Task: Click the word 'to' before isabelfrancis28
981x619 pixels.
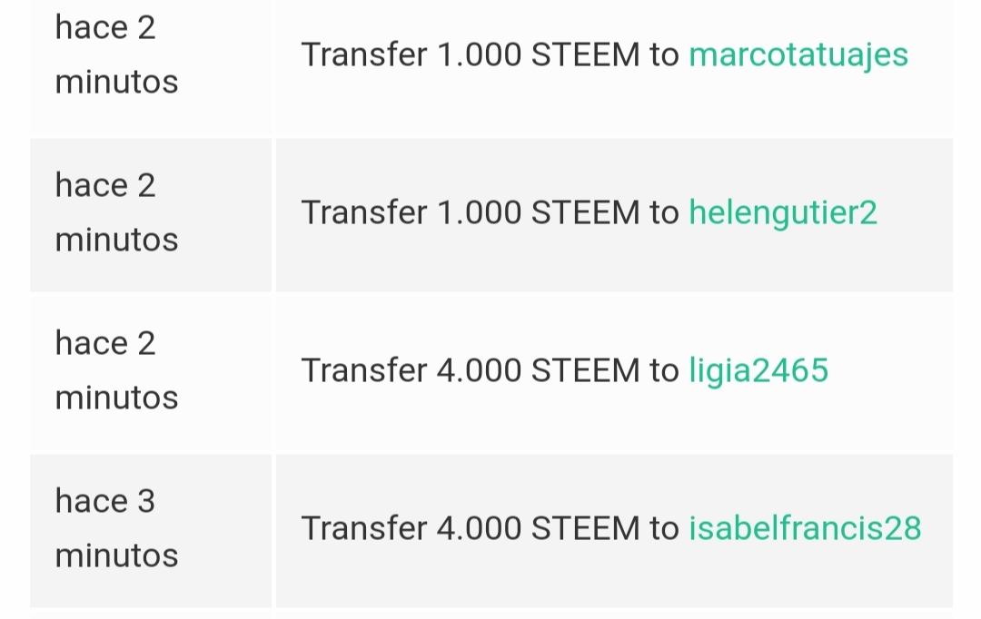Action: click(x=664, y=529)
